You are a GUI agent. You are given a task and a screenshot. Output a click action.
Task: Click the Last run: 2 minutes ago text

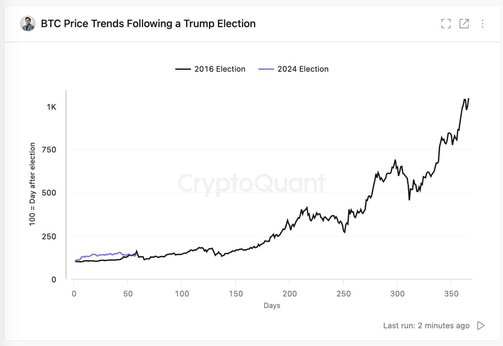click(x=426, y=325)
